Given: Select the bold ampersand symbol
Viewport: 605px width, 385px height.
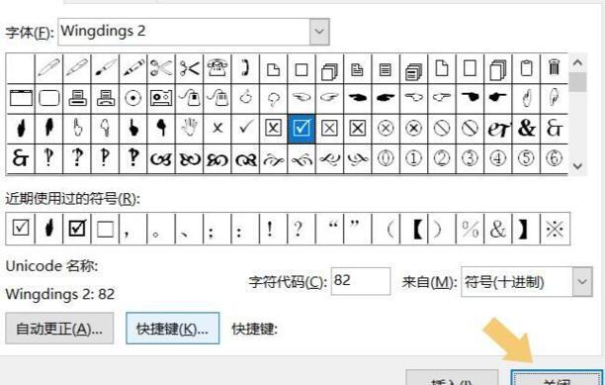Looking at the screenshot, I should pos(526,129).
